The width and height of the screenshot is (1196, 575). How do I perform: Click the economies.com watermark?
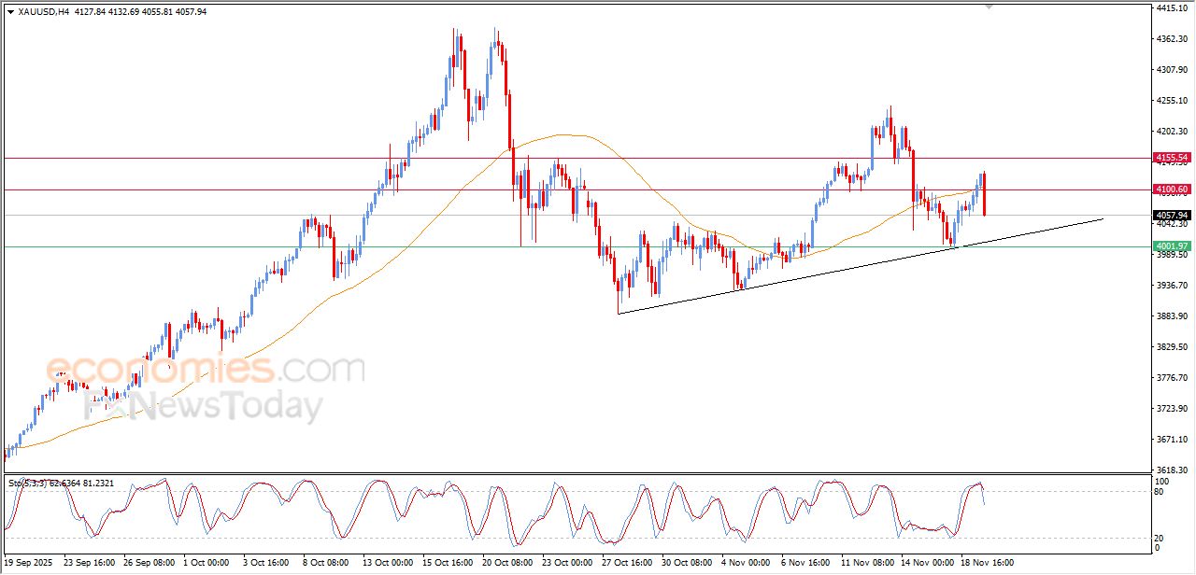point(206,369)
